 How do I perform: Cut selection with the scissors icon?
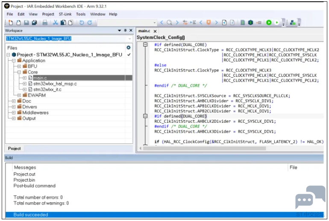[x=56, y=23]
